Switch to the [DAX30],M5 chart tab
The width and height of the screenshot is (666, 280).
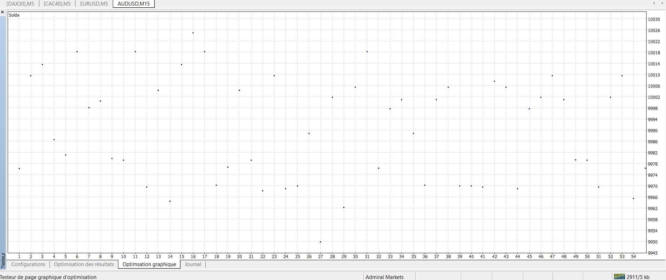(x=20, y=4)
